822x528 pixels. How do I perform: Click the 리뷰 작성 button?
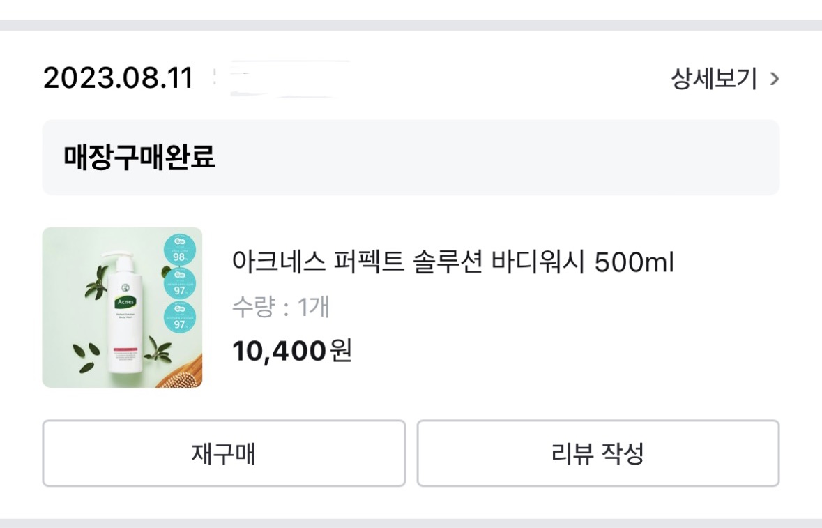(x=598, y=453)
